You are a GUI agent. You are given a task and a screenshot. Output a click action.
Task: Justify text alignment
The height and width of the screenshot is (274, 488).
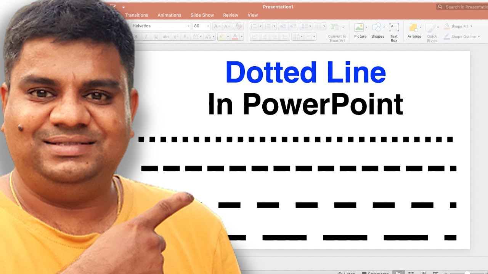tap(284, 37)
